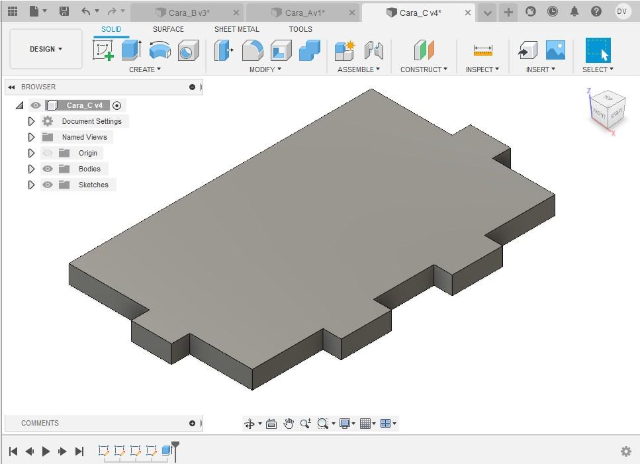This screenshot has height=464, width=640.
Task: Switch to the SURFACE tab
Action: pyautogui.click(x=168, y=29)
